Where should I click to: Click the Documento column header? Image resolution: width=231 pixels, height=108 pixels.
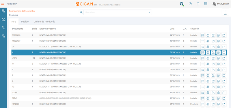pyautogui.click(x=18, y=29)
